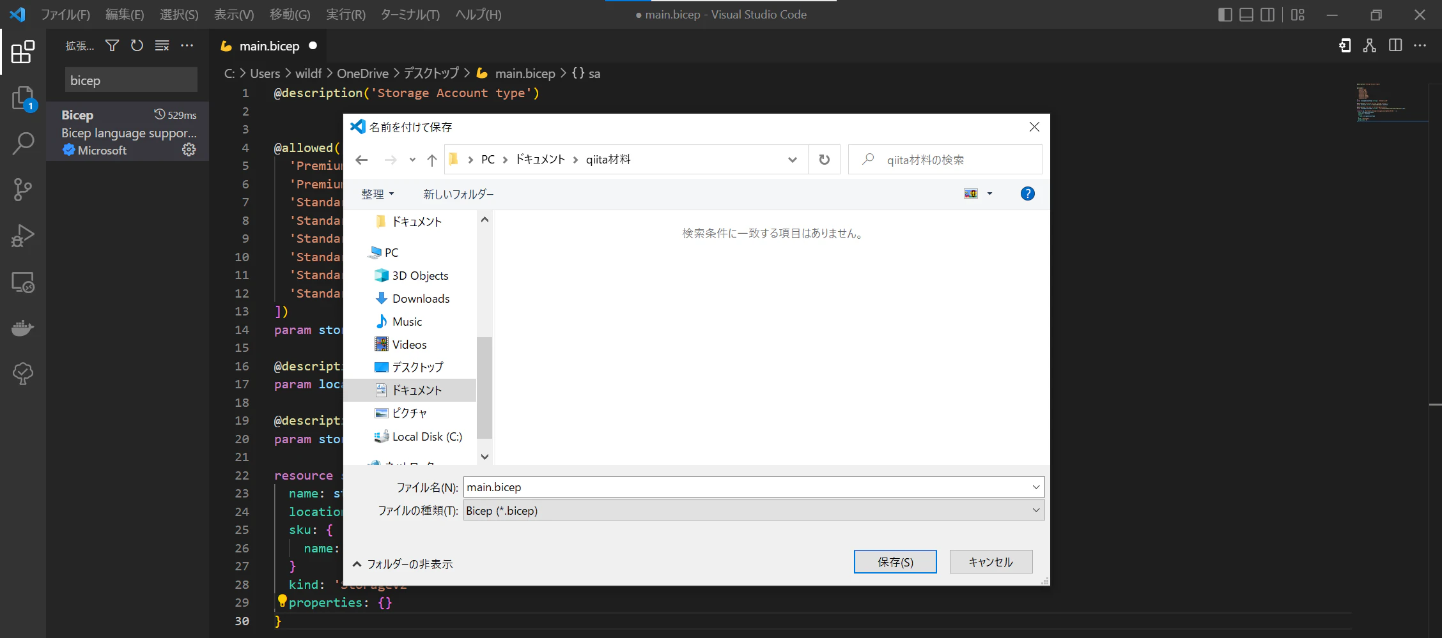
Task: Open the Explorer view with badge
Action: tap(23, 98)
